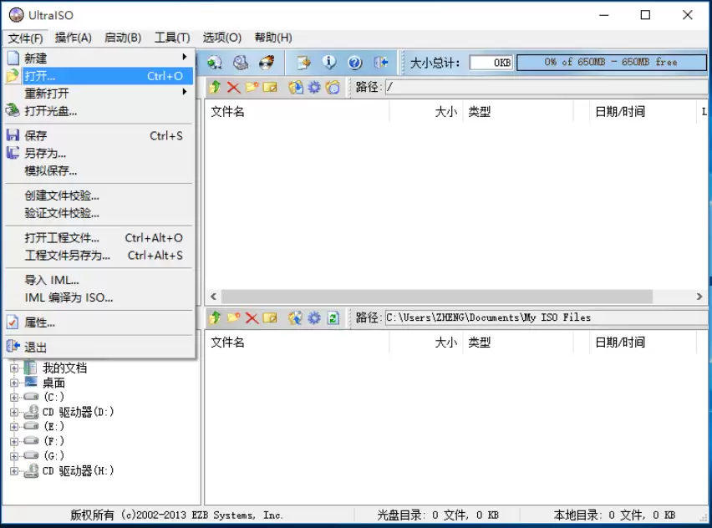Create new folder in local pane toolbar
This screenshot has width=712, height=528.
pos(233,317)
